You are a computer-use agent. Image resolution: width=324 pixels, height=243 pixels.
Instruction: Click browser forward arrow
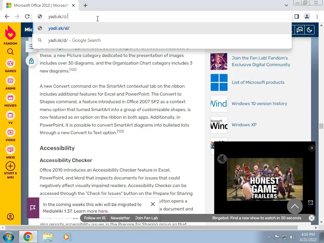[x=17, y=16]
